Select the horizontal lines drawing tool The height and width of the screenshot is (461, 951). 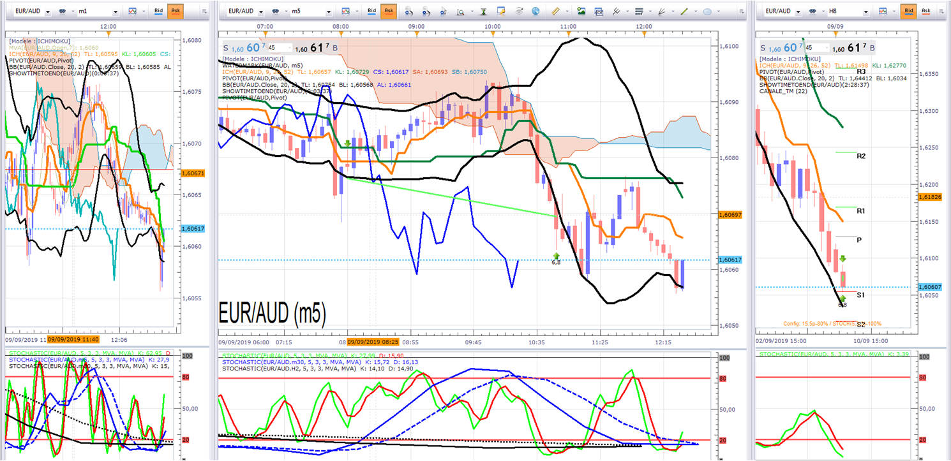click(x=640, y=11)
